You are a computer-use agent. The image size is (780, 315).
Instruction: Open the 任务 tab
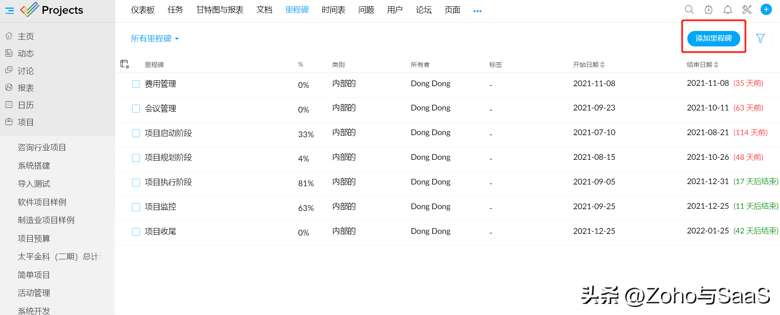pyautogui.click(x=175, y=10)
